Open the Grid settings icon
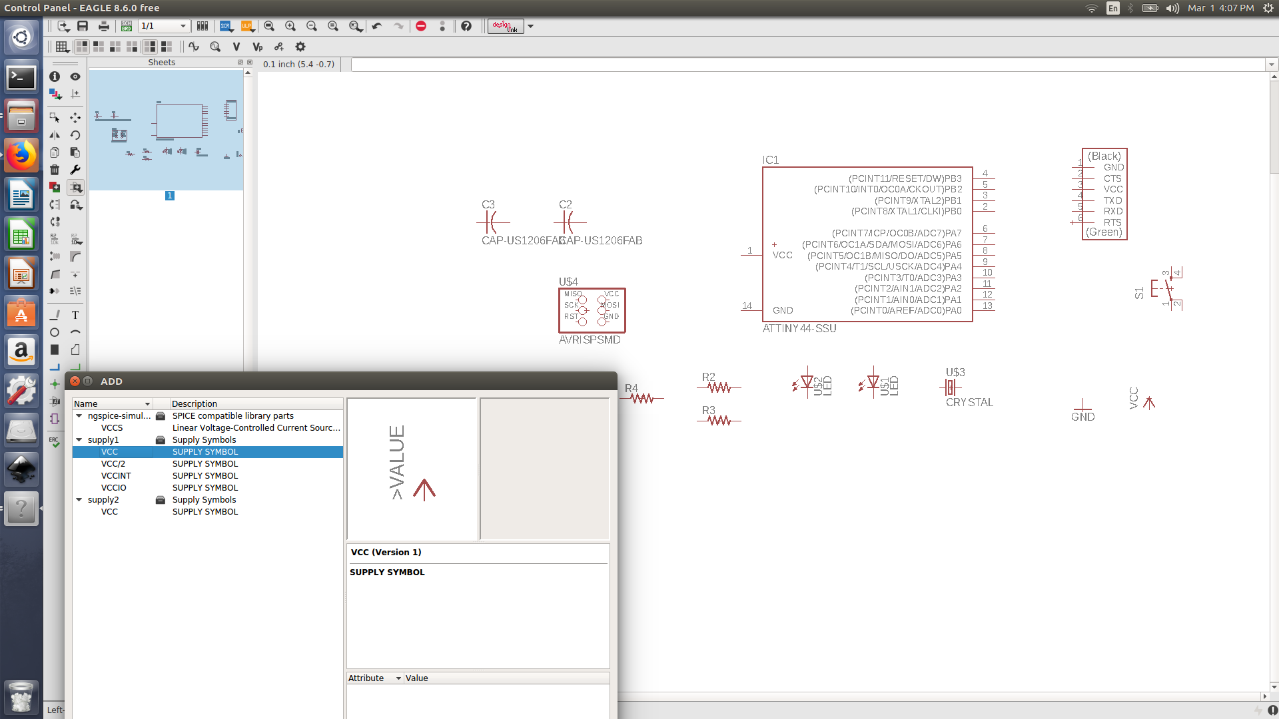 [x=62, y=47]
